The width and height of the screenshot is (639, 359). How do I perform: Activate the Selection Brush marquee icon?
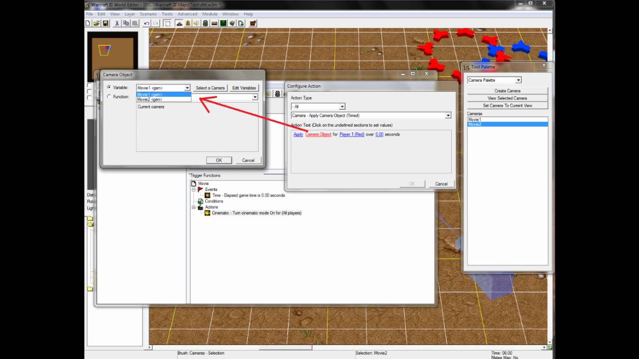point(168,23)
